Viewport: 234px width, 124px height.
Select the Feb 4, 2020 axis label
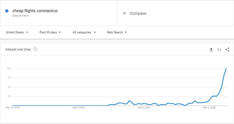[144, 108]
